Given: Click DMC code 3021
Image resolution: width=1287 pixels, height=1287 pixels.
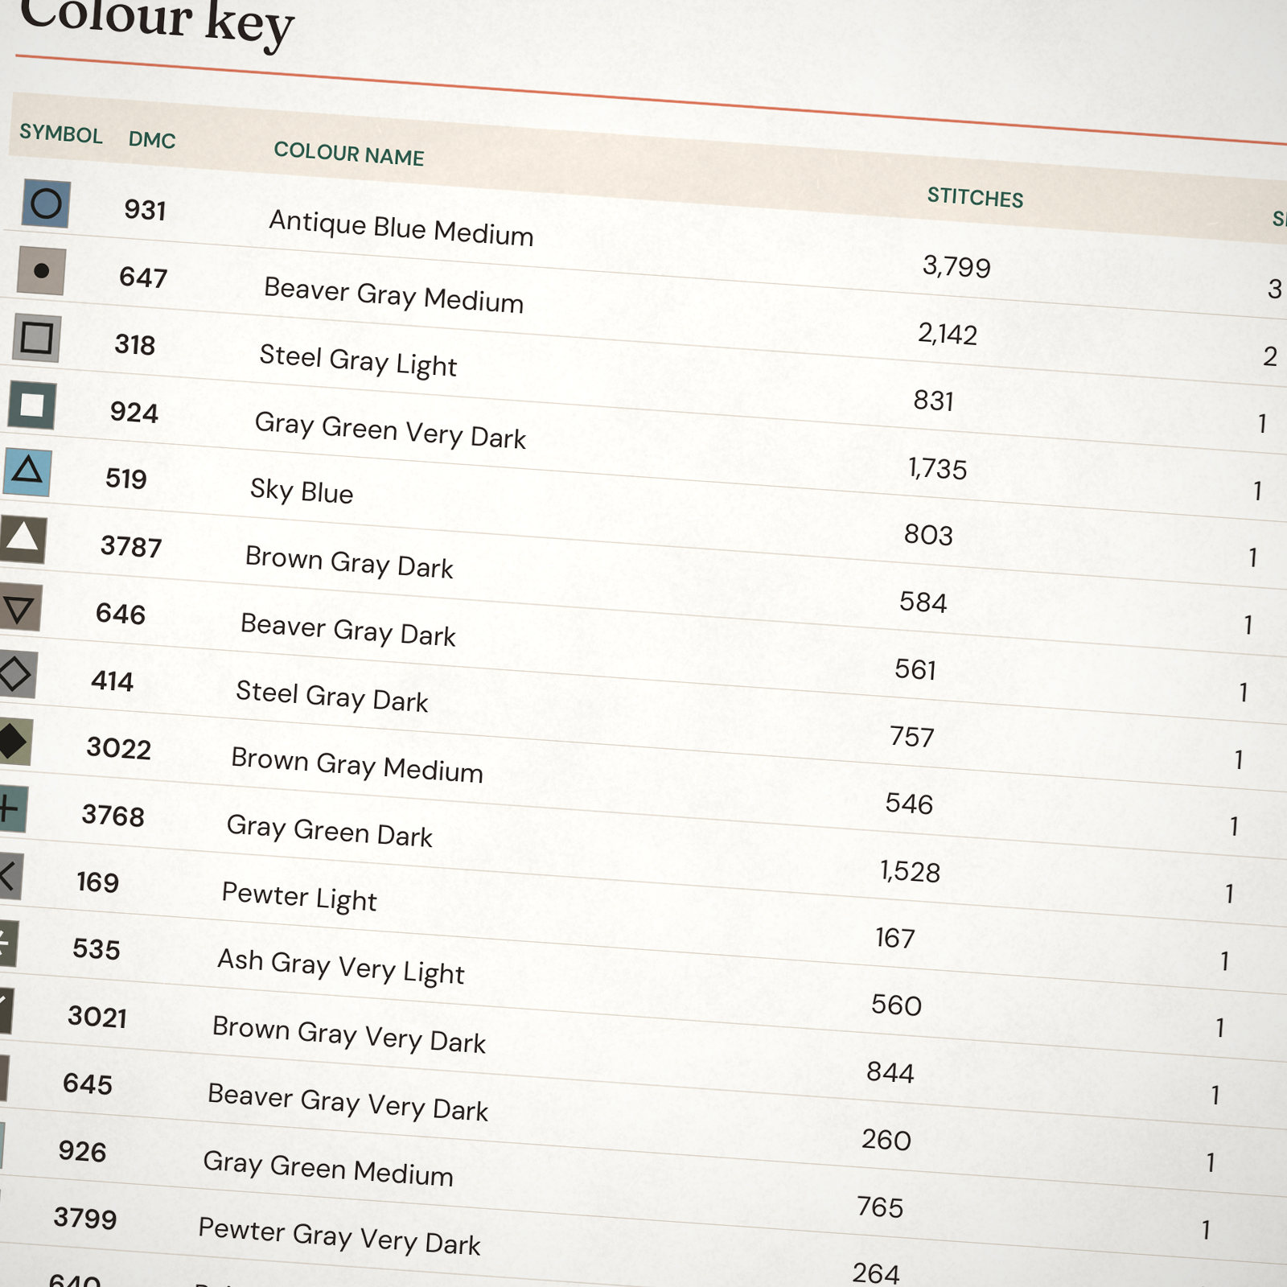Looking at the screenshot, I should (x=97, y=1017).
